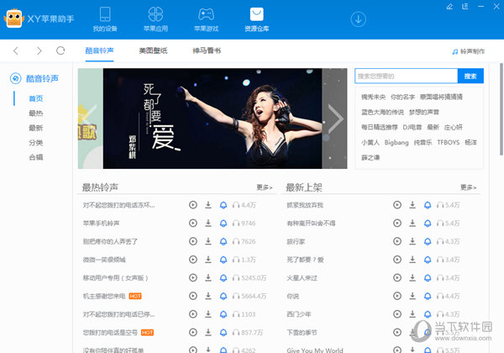Viewport: 504px width, 353px height.
Task: Play the 苹果手机铃声 ringtone
Action: pos(193,223)
